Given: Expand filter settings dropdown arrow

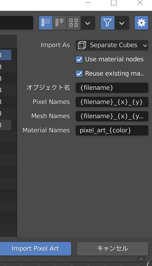Looking at the screenshot, I should click(122, 23).
